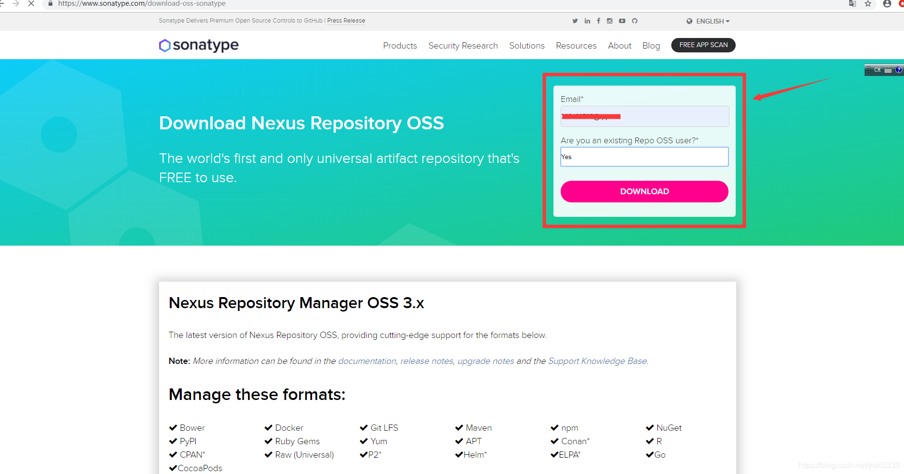Click the 'Yum' format entry
The height and width of the screenshot is (474, 904).
(x=378, y=441)
